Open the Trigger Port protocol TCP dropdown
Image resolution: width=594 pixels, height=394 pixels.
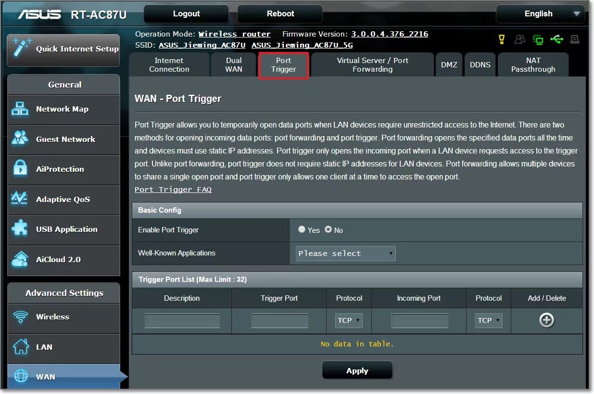pyautogui.click(x=349, y=320)
